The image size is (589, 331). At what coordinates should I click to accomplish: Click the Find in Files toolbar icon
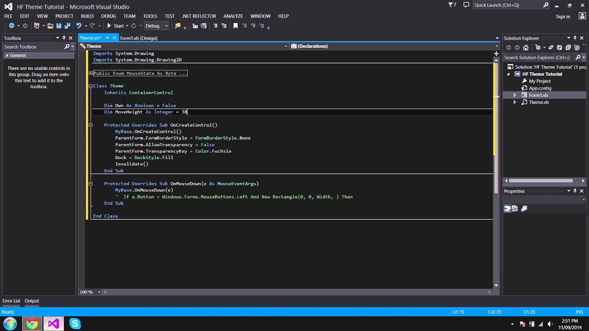[x=178, y=26]
